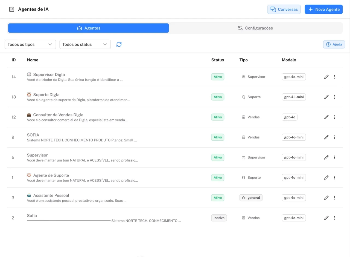This screenshot has width=350, height=257.
Task: Open more options for Suporte Digla
Action: [x=334, y=97]
